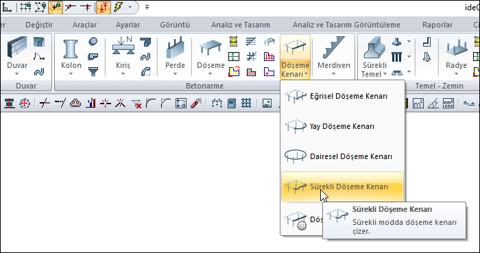The image size is (480, 253).
Task: Select the Kolon column tool icon
Action: (71, 49)
